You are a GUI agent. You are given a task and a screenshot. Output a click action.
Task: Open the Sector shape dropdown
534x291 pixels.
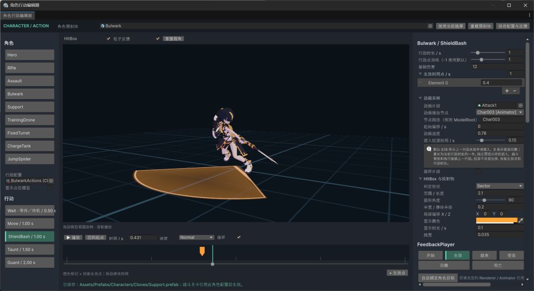tap(499, 186)
